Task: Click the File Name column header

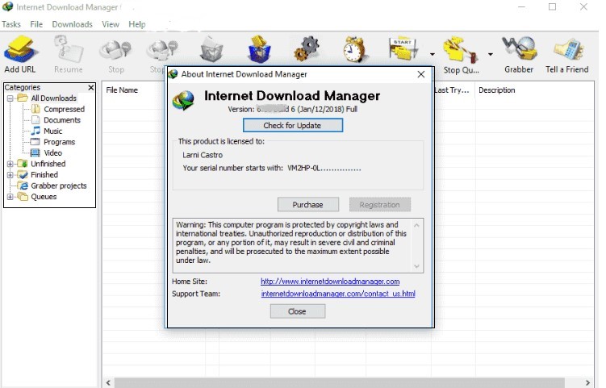Action: coord(122,90)
